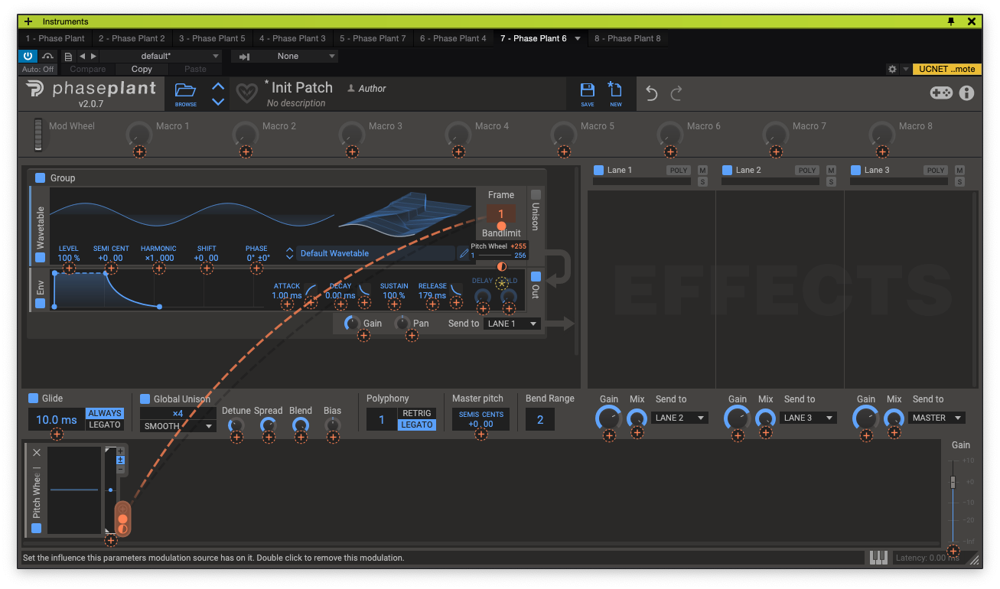Enable the Unison toggle
Image resolution: width=1000 pixels, height=589 pixels.
[x=536, y=194]
